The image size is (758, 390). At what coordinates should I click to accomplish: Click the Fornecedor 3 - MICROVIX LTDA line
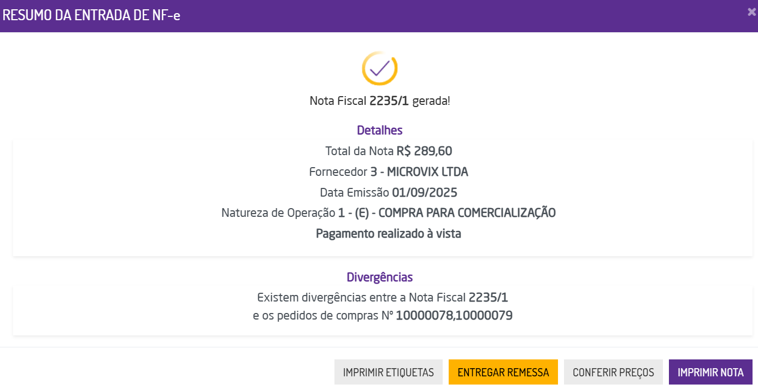coord(388,172)
